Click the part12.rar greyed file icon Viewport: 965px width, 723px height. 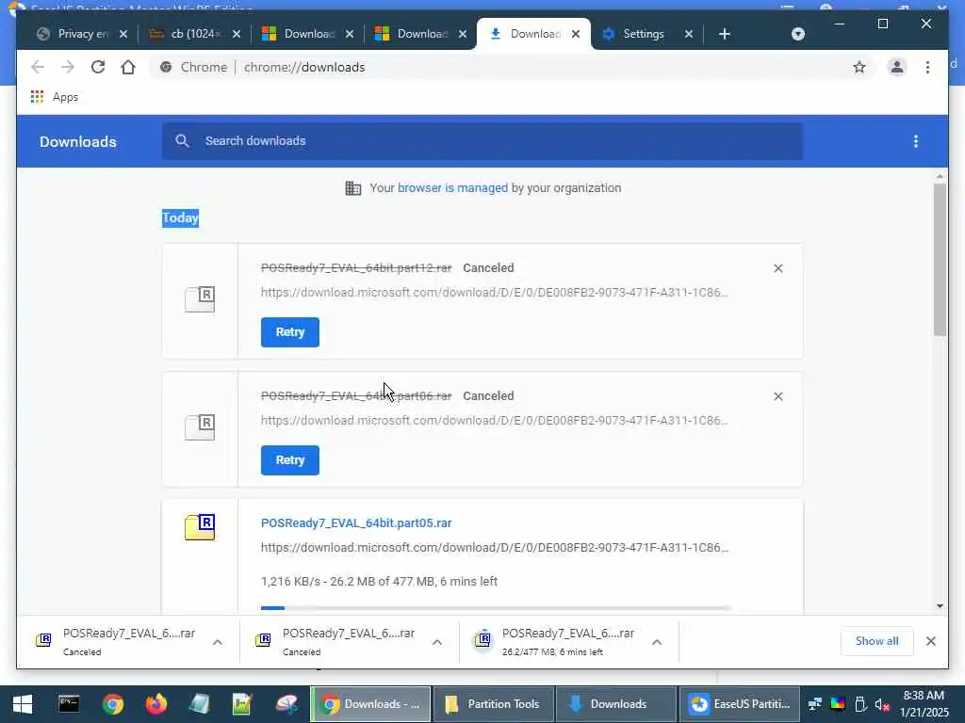tap(200, 299)
